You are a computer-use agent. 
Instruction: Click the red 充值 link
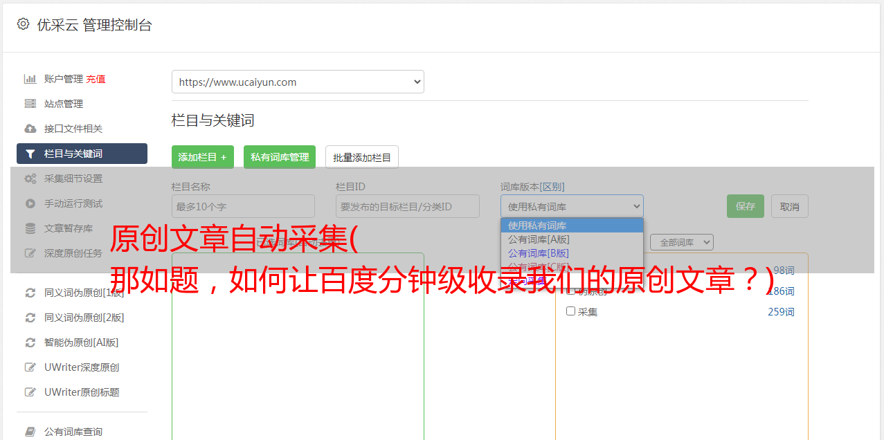pyautogui.click(x=96, y=79)
